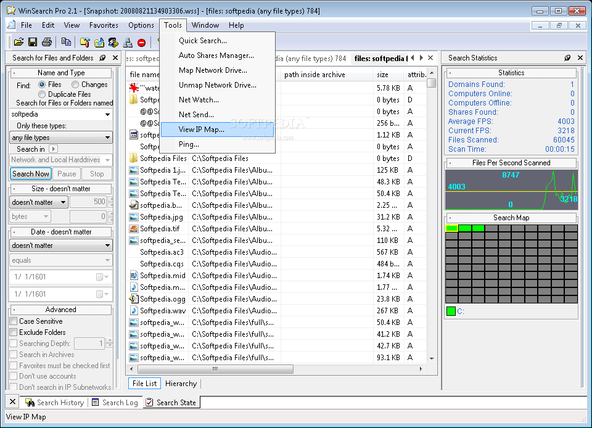Open the any file types dropdown

(x=107, y=138)
